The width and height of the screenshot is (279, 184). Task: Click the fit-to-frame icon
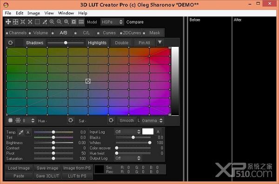pyautogui.click(x=73, y=22)
